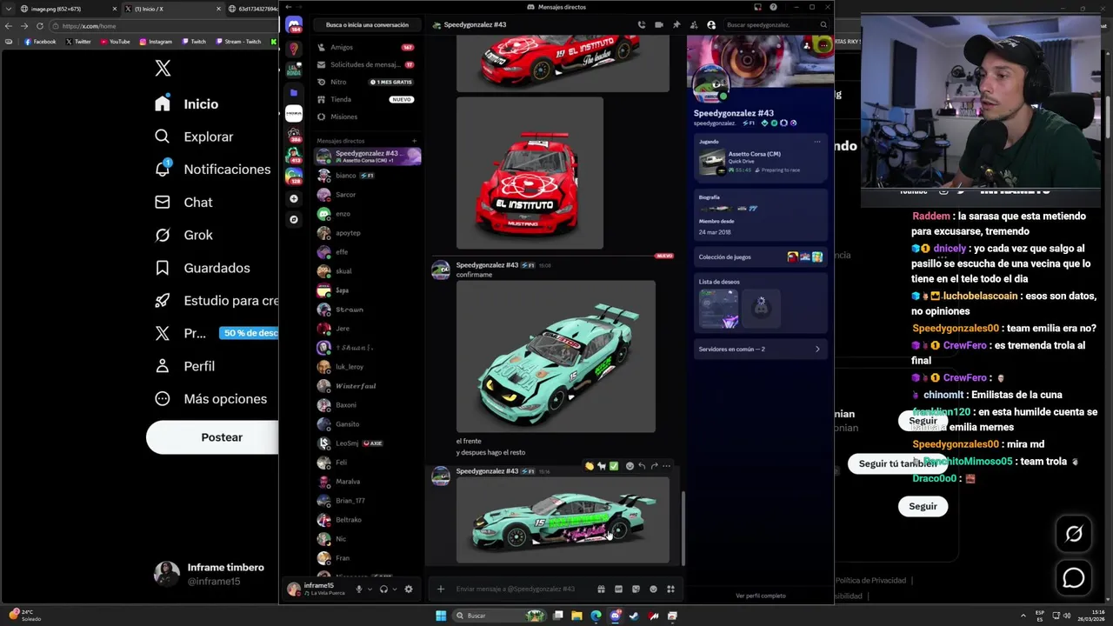Open Discord home direct messages logo
Viewport: 1113px width, 626px height.
(294, 26)
